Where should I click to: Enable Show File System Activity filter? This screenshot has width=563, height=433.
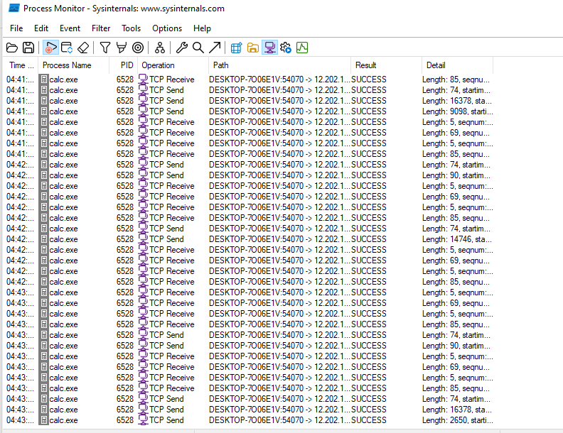coord(252,48)
